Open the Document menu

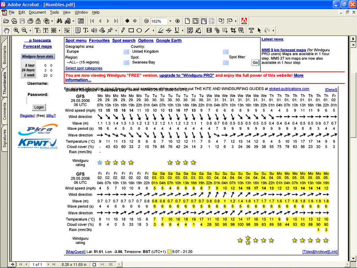[37, 12]
